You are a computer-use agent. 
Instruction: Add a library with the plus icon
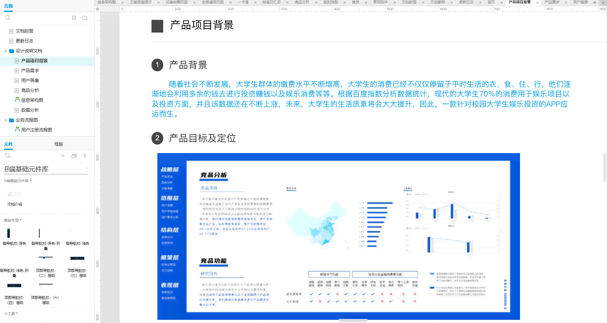[63, 156]
